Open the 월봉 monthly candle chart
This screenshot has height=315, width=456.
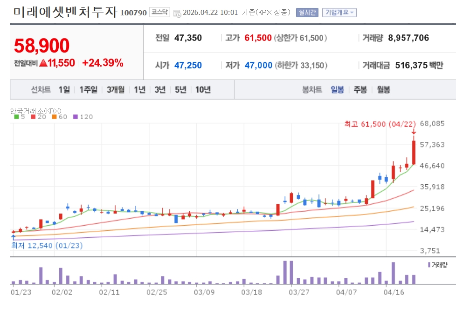coord(384,90)
